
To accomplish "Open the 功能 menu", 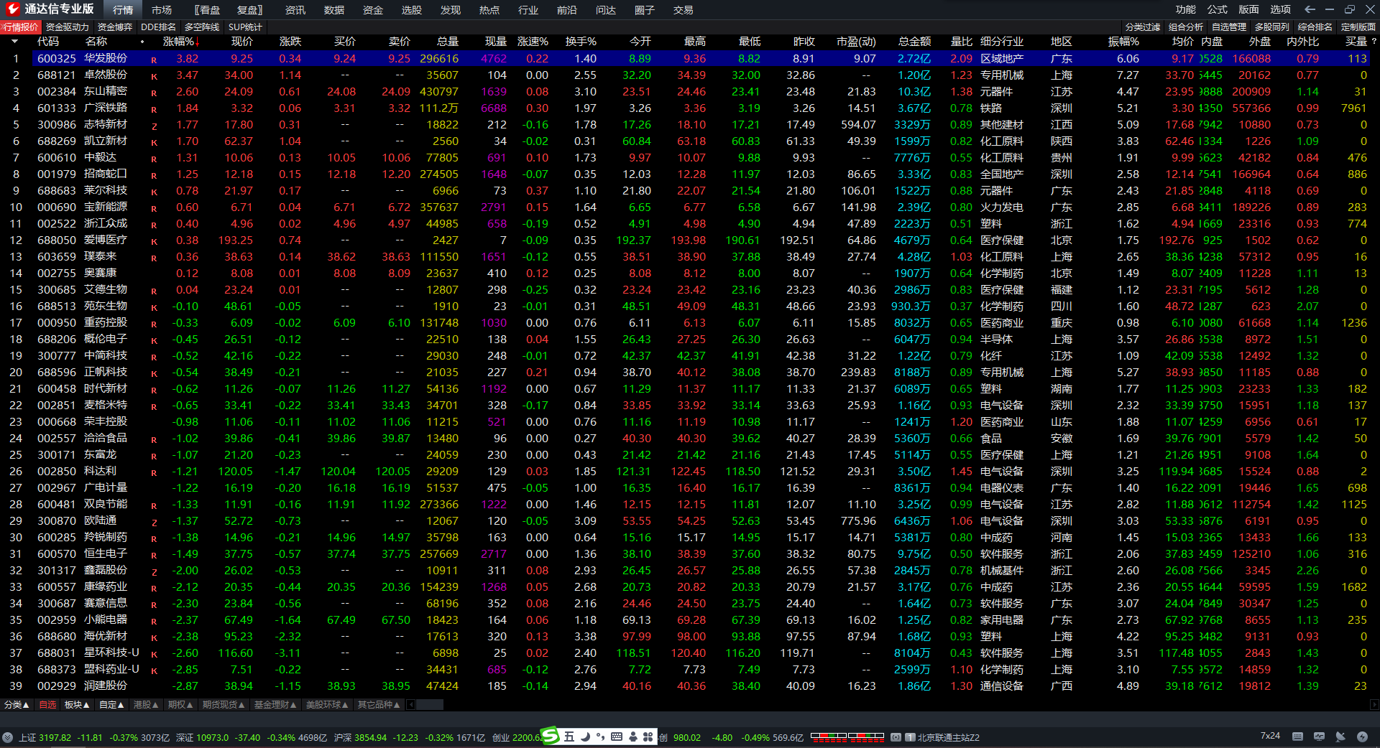I will click(1186, 9).
